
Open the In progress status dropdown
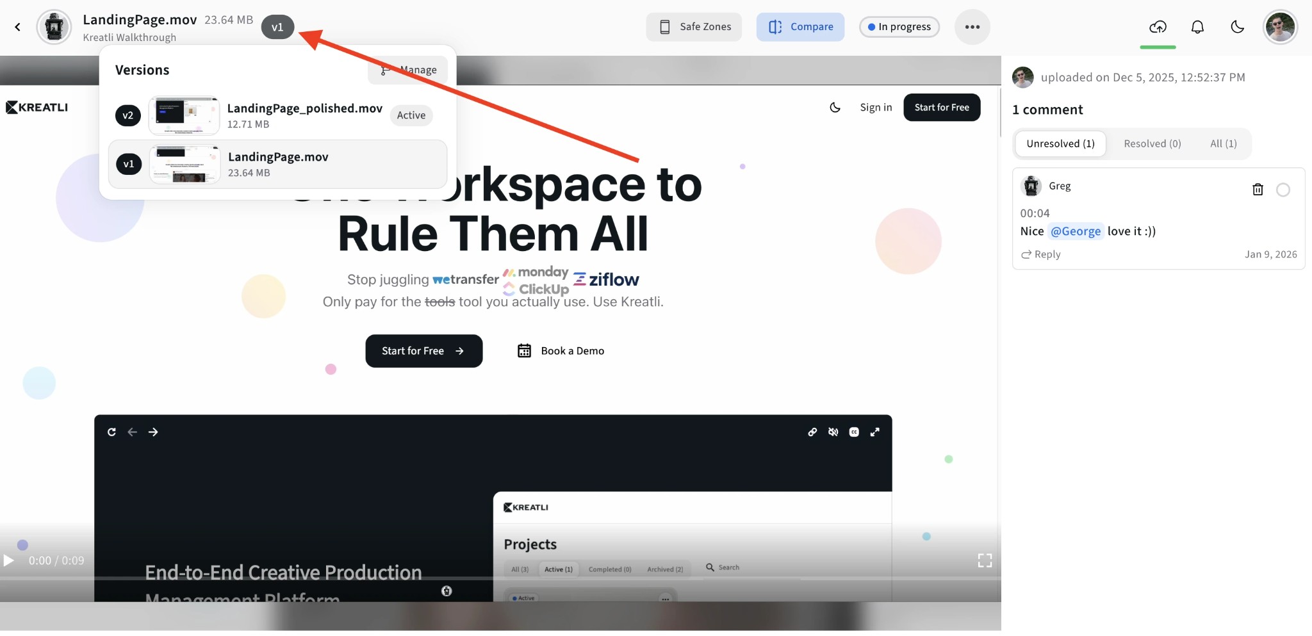pos(899,27)
